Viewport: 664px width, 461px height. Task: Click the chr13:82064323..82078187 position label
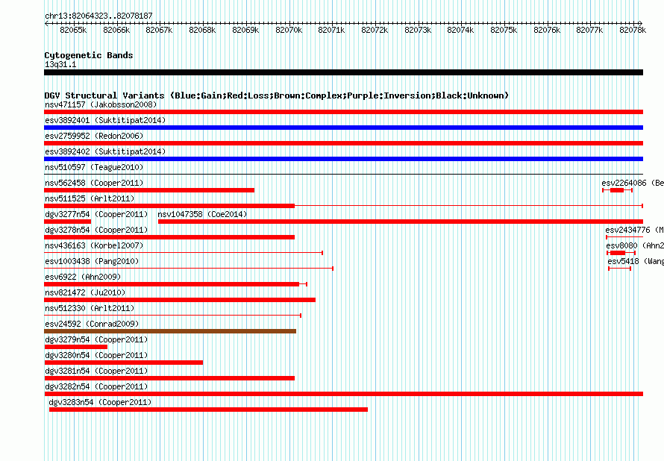pos(98,16)
